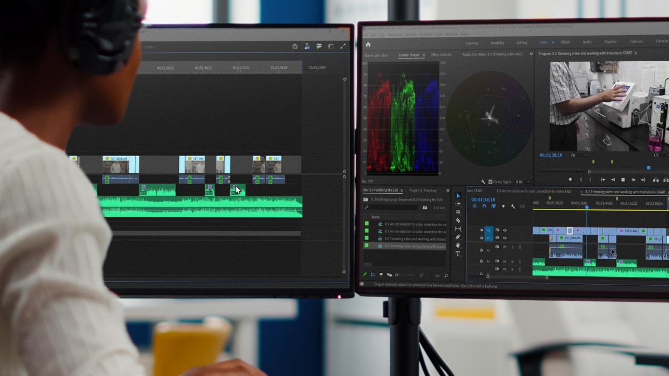Open the Lumetri Scopes wrench settings
669x376 pixels.
(483, 182)
